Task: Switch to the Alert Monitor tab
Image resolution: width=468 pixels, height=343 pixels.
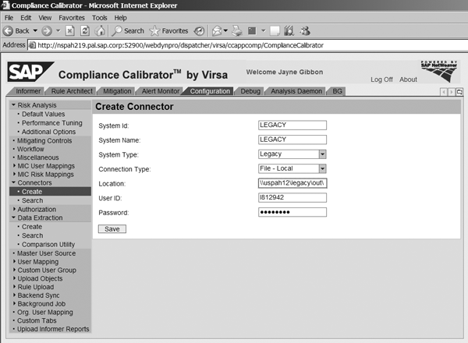Action: tap(161, 91)
